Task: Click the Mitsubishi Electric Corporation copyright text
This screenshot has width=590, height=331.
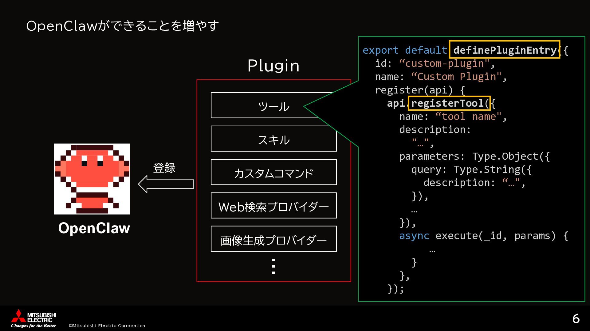Action: coord(107,325)
